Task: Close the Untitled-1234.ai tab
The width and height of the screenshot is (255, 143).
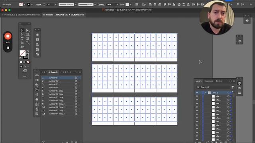Action: [x=44, y=15]
